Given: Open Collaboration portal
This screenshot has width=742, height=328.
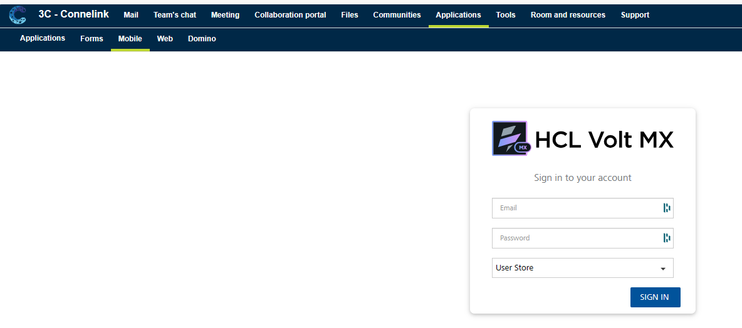Looking at the screenshot, I should pyautogui.click(x=290, y=15).
